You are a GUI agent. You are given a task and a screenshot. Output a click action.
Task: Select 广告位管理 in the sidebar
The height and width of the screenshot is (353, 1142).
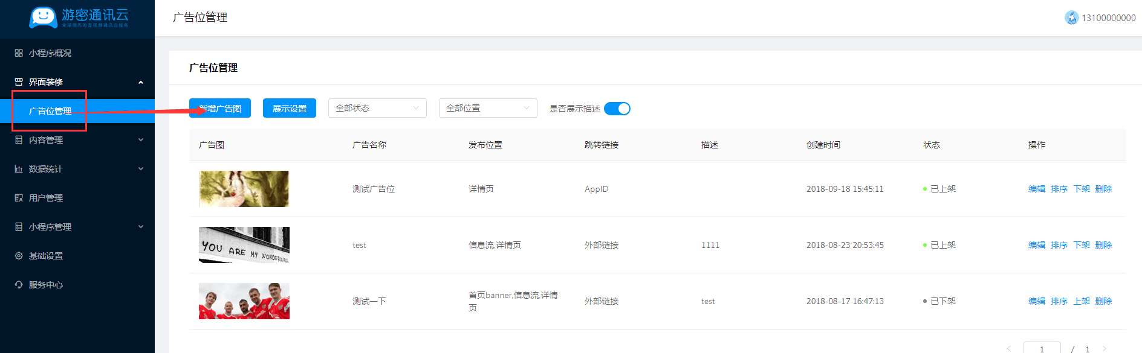[x=50, y=111]
